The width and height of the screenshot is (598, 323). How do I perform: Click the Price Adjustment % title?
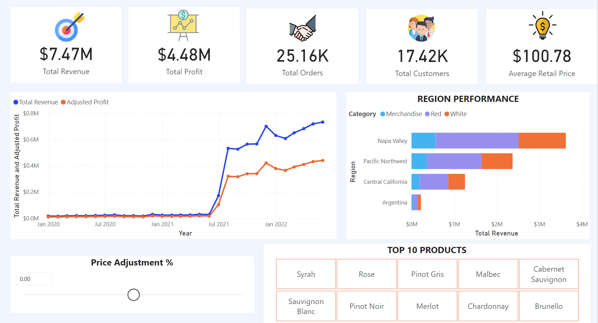click(x=132, y=262)
